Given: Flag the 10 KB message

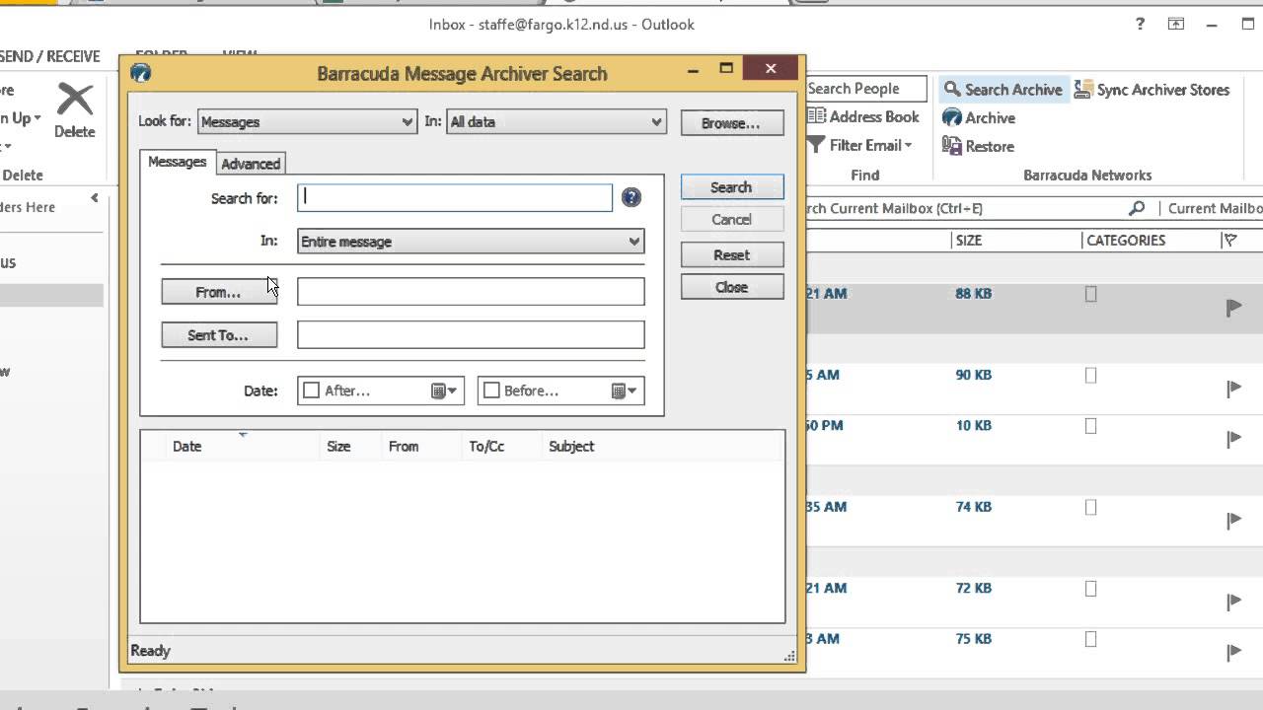Looking at the screenshot, I should pos(1233,439).
